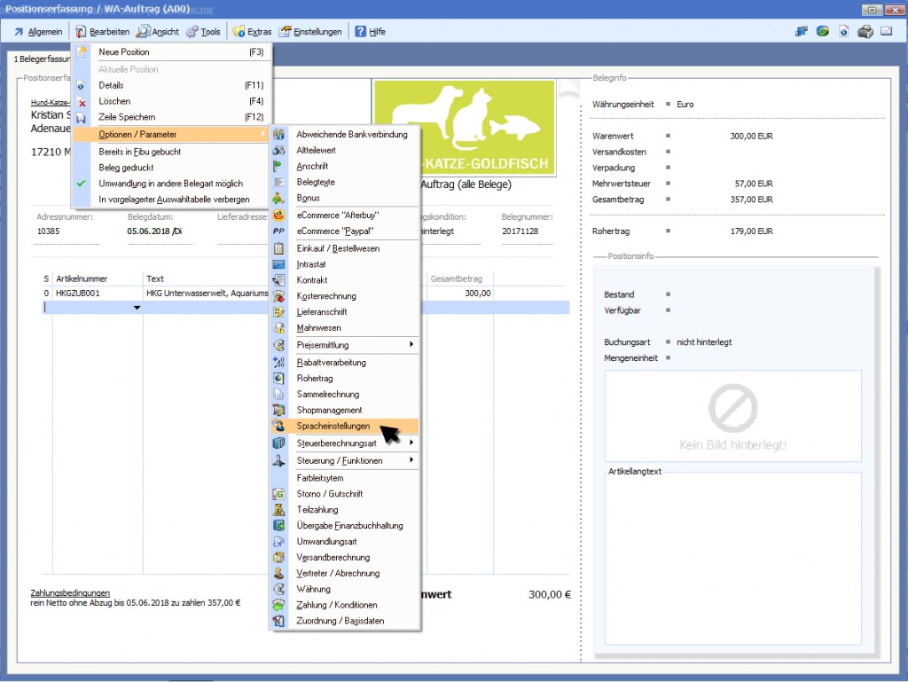The height and width of the screenshot is (682, 908).
Task: Click the envelope mail icon
Action: 886,32
